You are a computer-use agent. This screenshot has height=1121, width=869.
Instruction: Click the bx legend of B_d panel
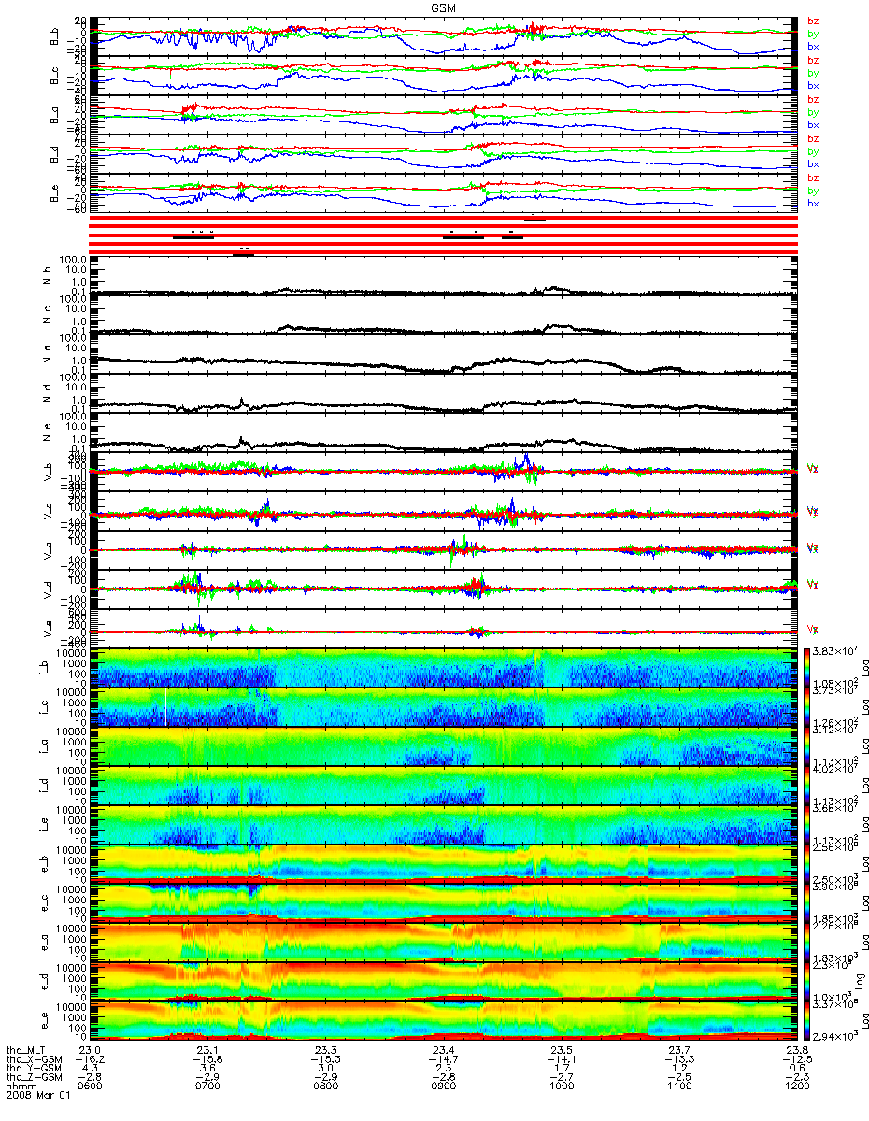pos(813,163)
